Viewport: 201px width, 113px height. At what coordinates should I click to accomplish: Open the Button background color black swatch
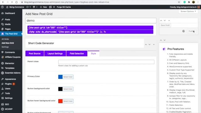click(x=60, y=89)
